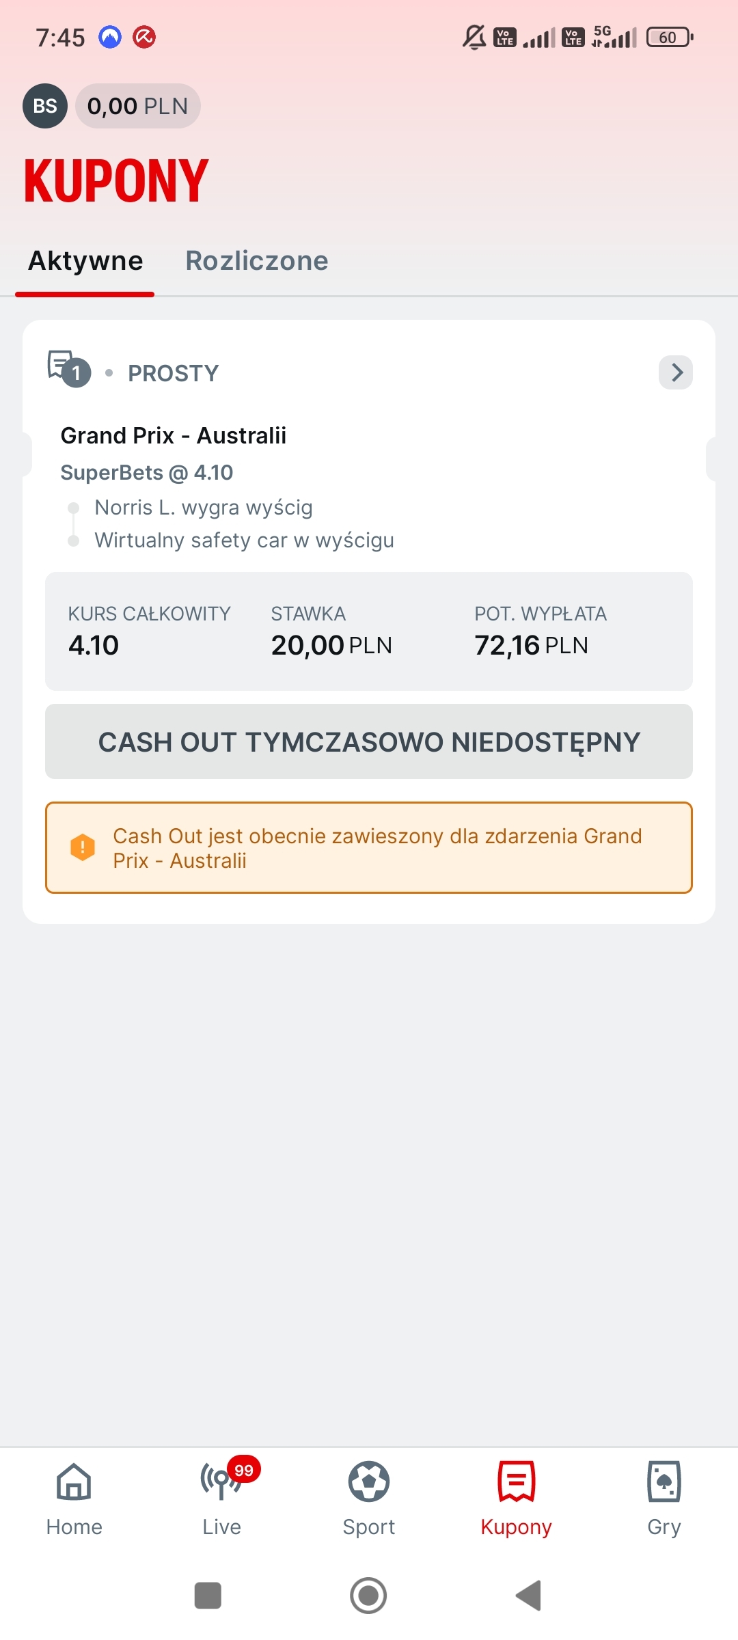Tap the Norris L. wygra wyścig selection
This screenshot has width=738, height=1640.
pyautogui.click(x=204, y=507)
